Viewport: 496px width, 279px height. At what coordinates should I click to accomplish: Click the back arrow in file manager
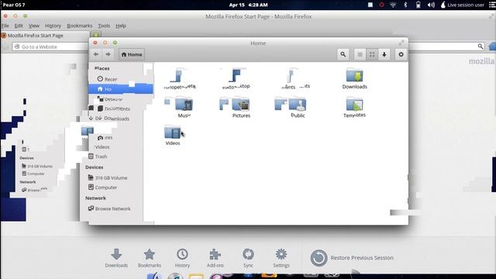[x=96, y=54]
